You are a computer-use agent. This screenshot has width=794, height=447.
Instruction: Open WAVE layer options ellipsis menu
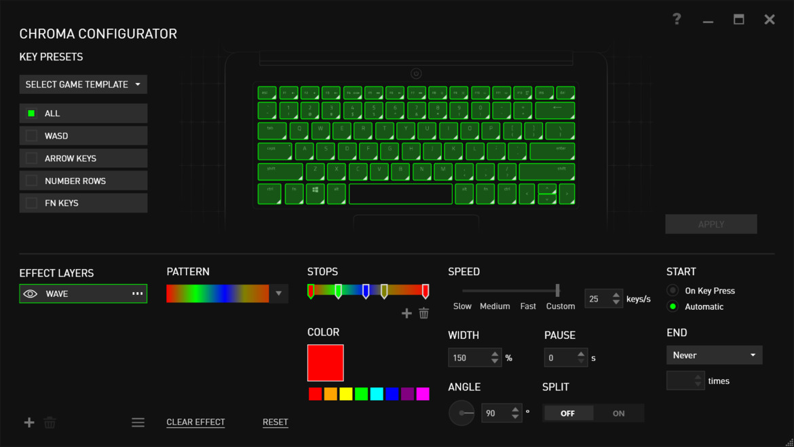point(137,293)
